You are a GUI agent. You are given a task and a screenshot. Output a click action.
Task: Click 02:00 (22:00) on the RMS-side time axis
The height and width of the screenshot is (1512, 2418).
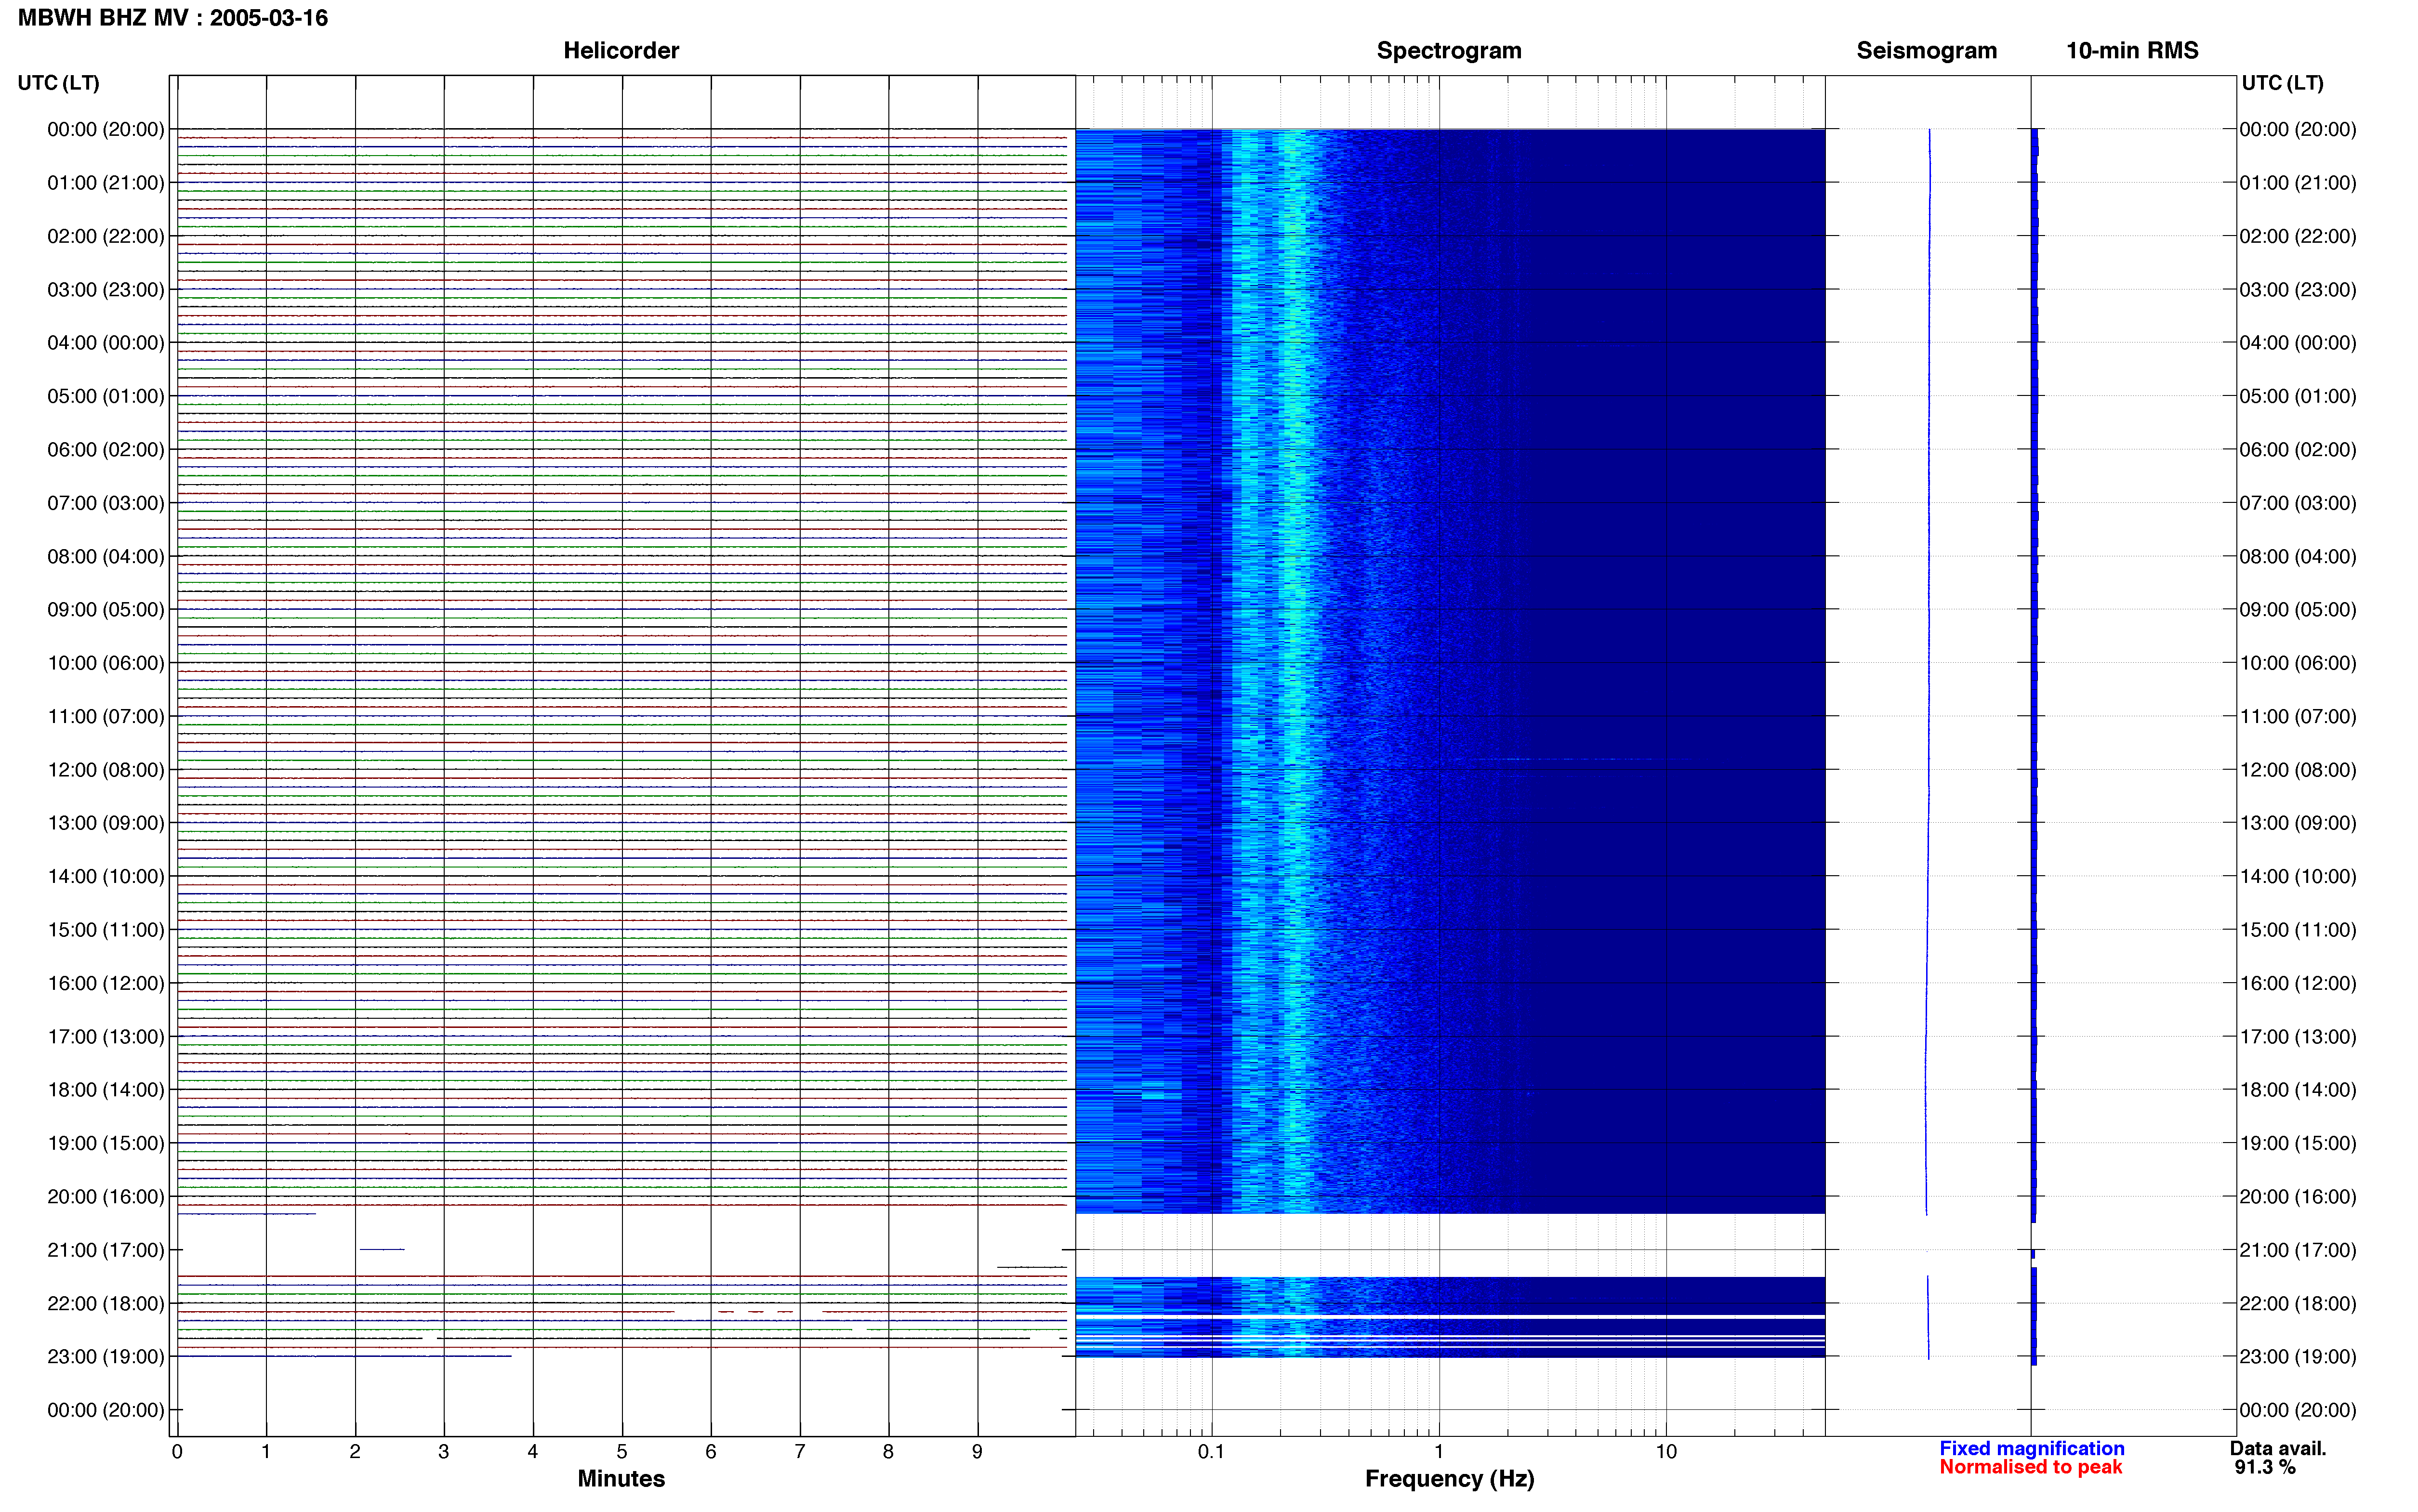pos(2298,236)
